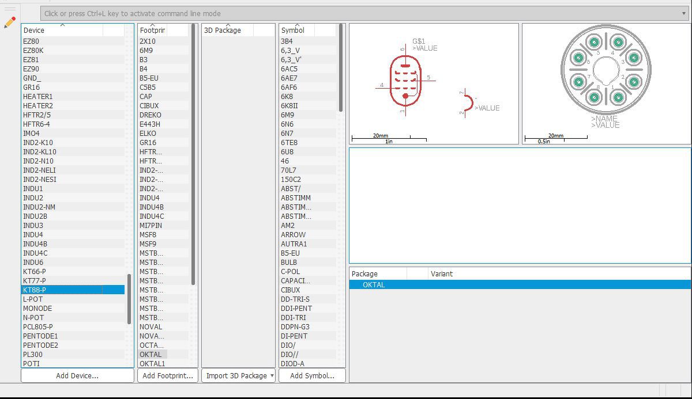
Task: Click the device list scrollbar
Action: pyautogui.click(x=129, y=299)
